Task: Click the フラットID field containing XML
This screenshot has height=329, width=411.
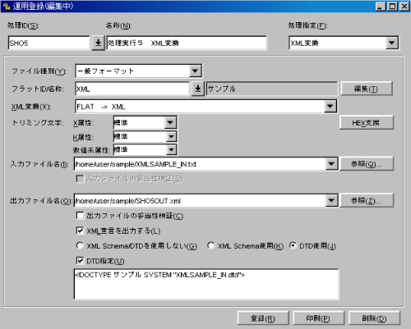Action: point(132,89)
